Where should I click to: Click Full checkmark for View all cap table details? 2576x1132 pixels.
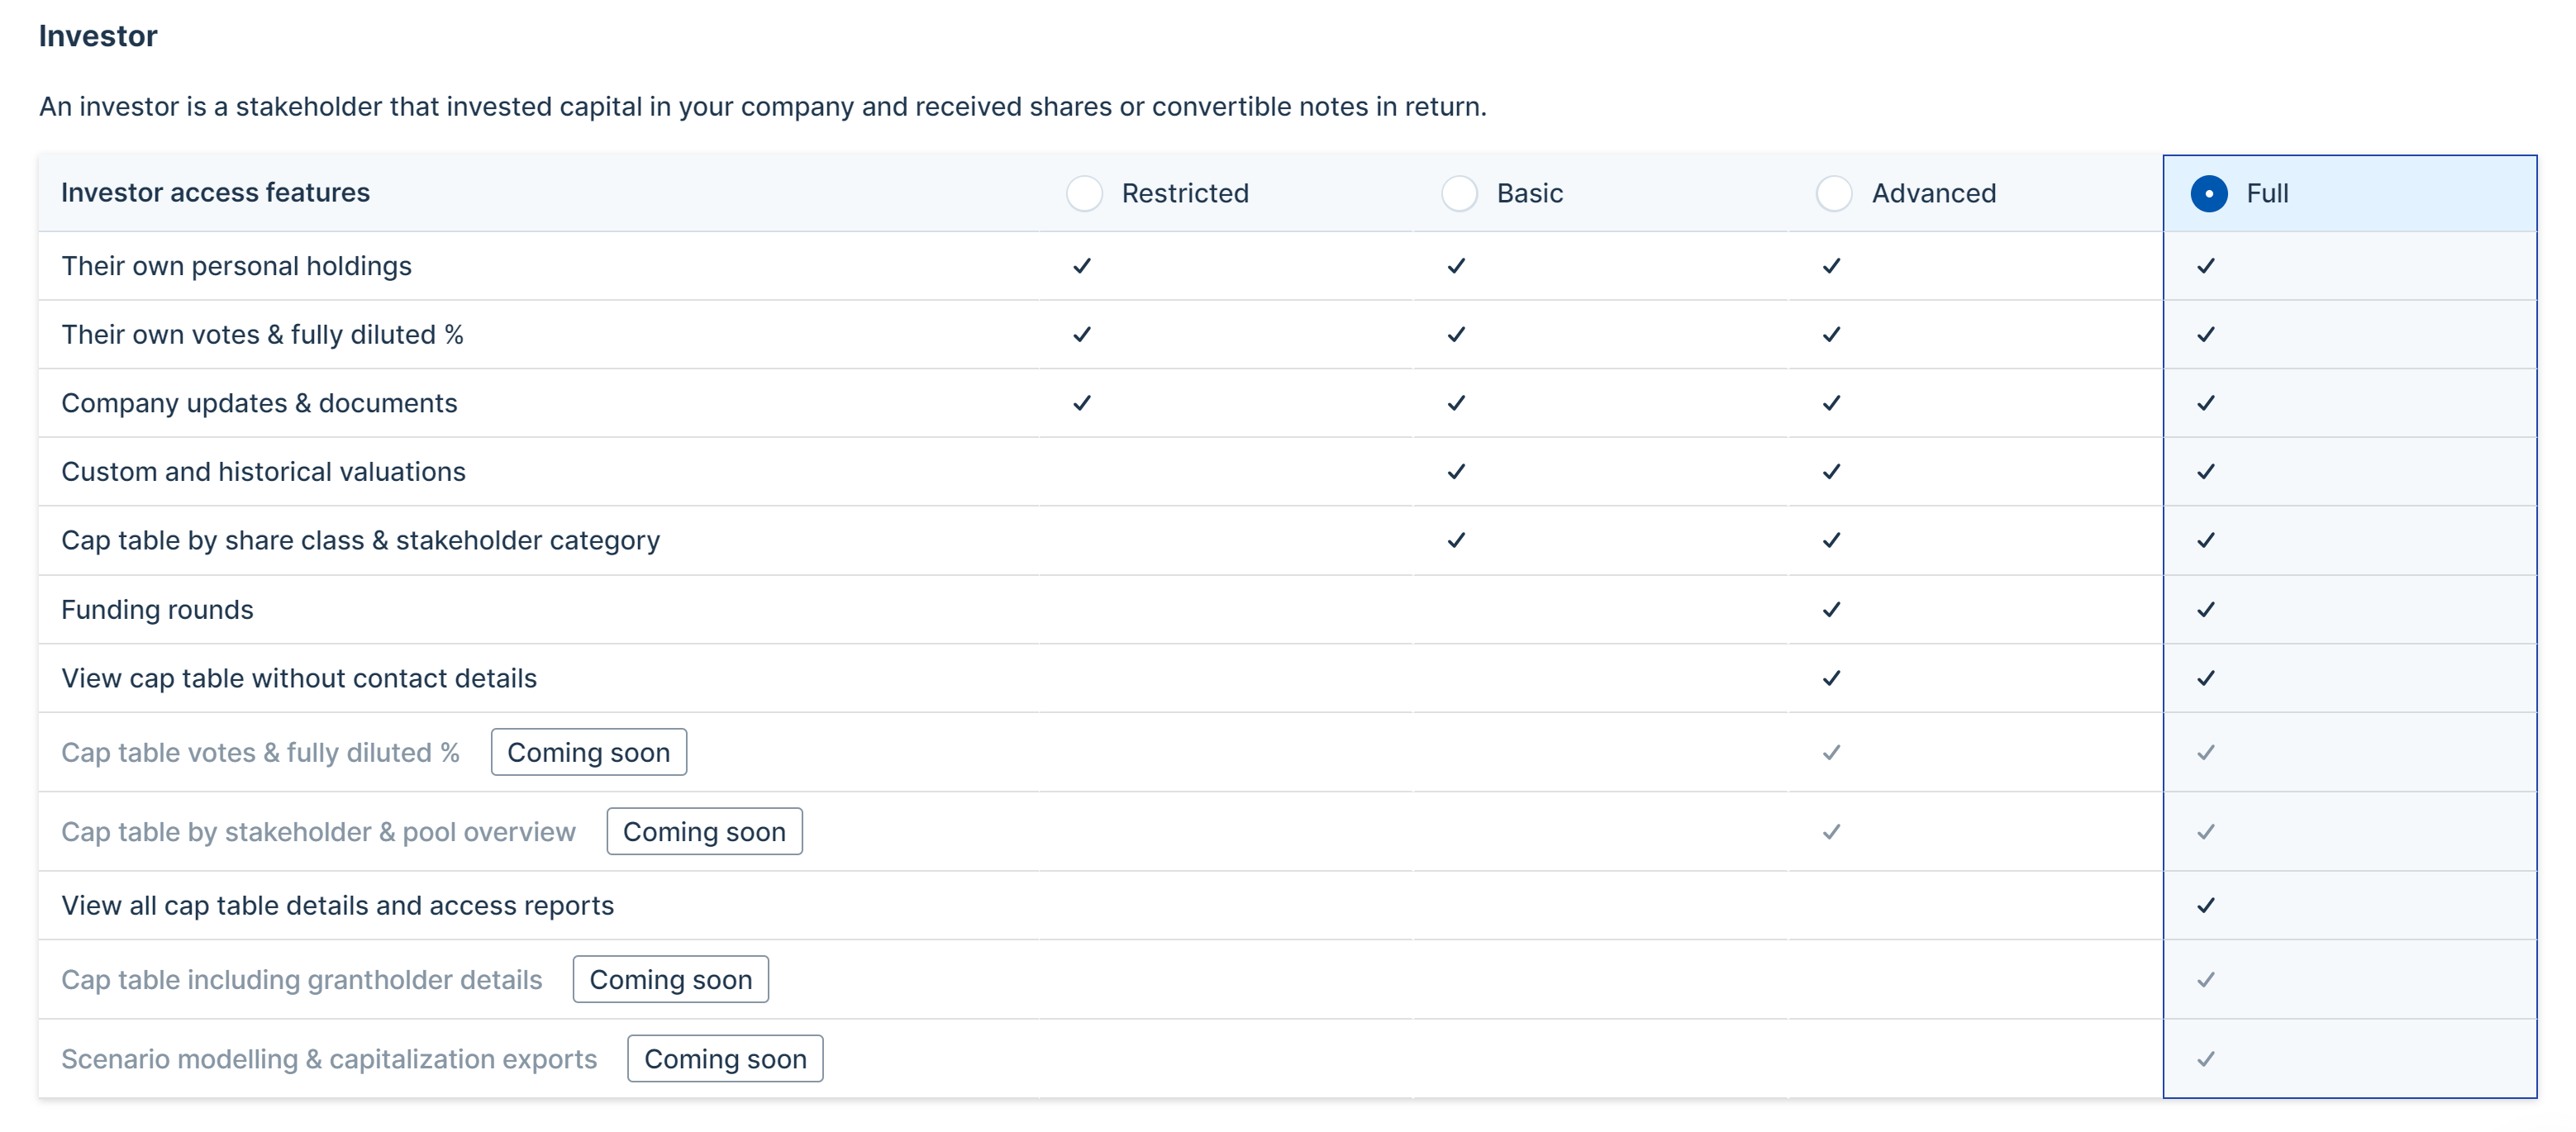[x=2207, y=905]
